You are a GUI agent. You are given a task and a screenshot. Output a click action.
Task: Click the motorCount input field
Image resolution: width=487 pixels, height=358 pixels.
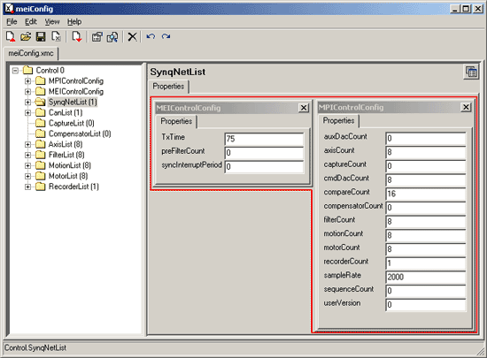(426, 249)
